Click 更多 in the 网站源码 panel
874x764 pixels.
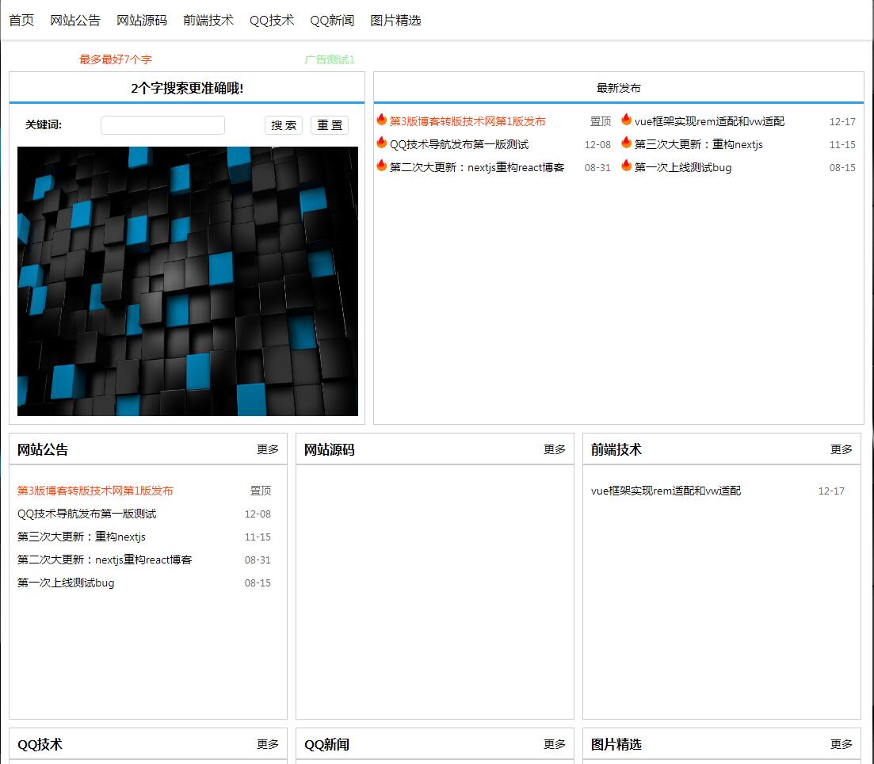coord(555,449)
